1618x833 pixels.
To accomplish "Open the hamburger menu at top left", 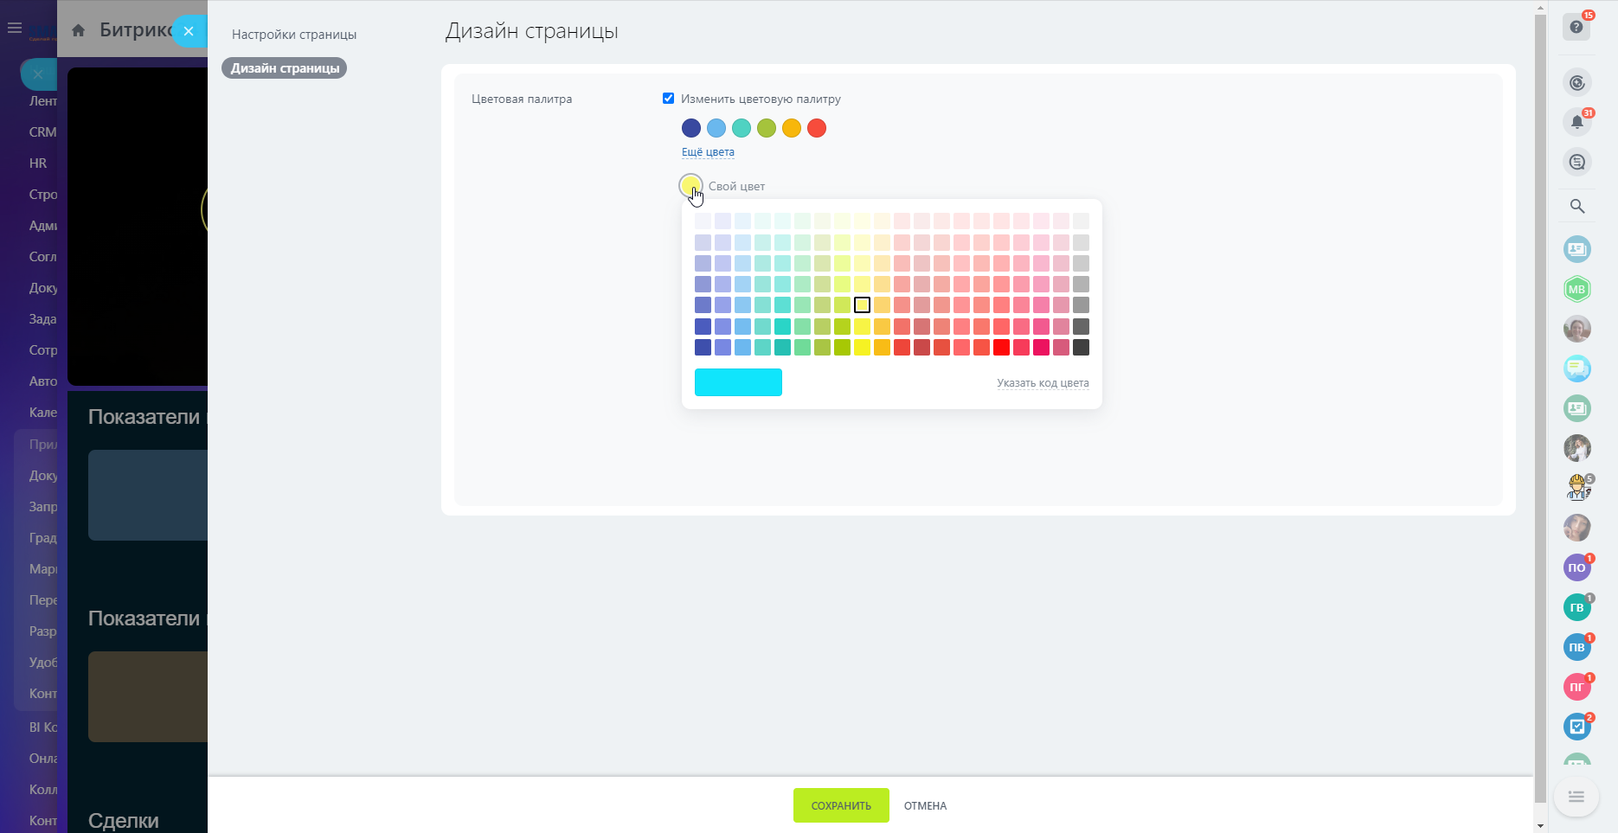I will (15, 29).
